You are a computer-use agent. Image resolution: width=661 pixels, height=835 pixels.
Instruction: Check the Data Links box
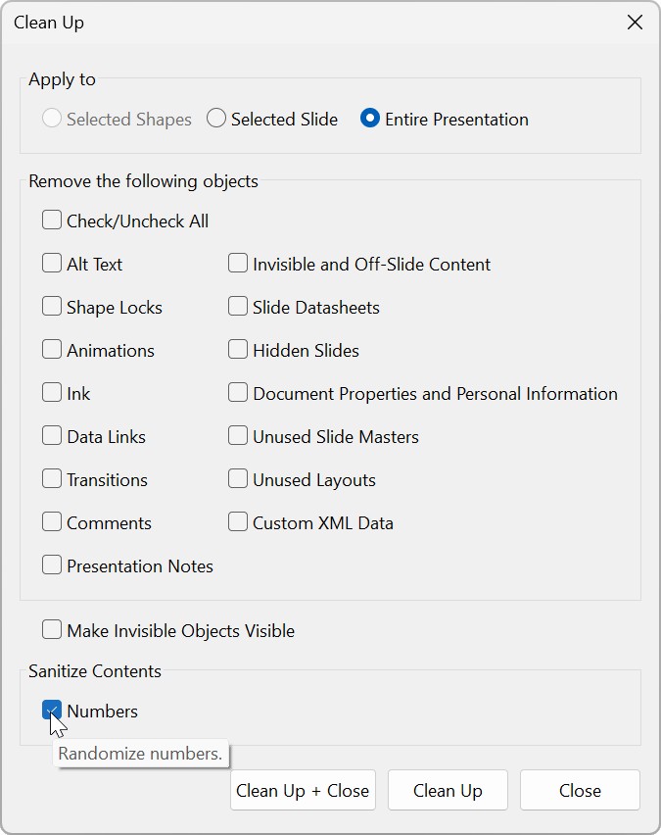pos(52,436)
